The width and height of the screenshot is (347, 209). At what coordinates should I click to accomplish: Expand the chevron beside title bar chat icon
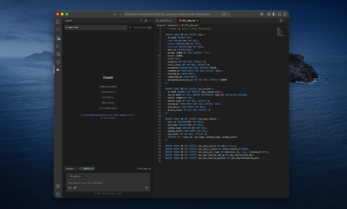[229, 14]
